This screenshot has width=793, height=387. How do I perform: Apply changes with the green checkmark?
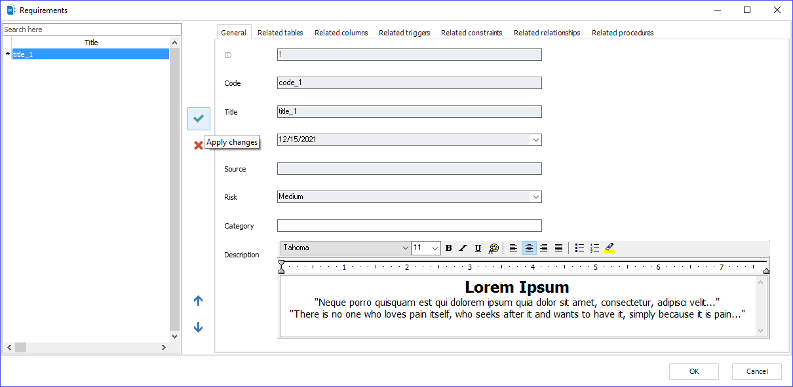[199, 119]
